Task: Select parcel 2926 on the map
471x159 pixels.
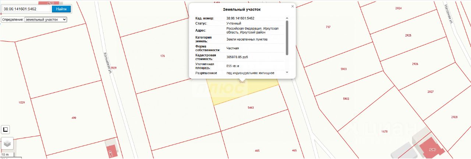Action: [415, 64]
